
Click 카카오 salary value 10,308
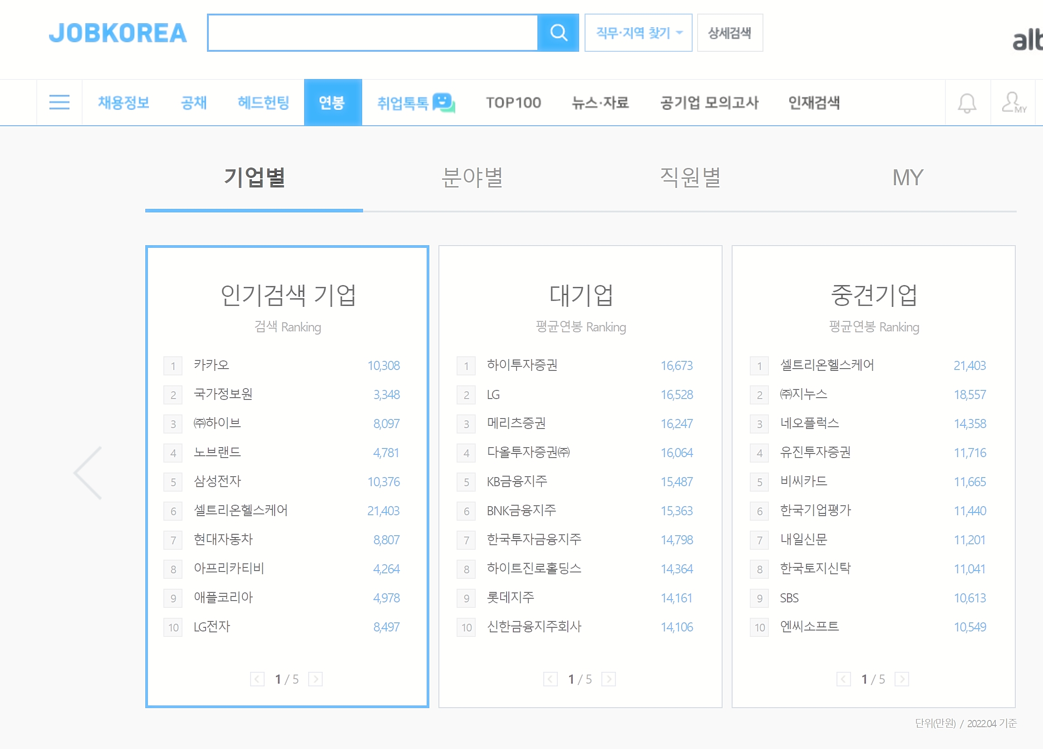click(384, 365)
